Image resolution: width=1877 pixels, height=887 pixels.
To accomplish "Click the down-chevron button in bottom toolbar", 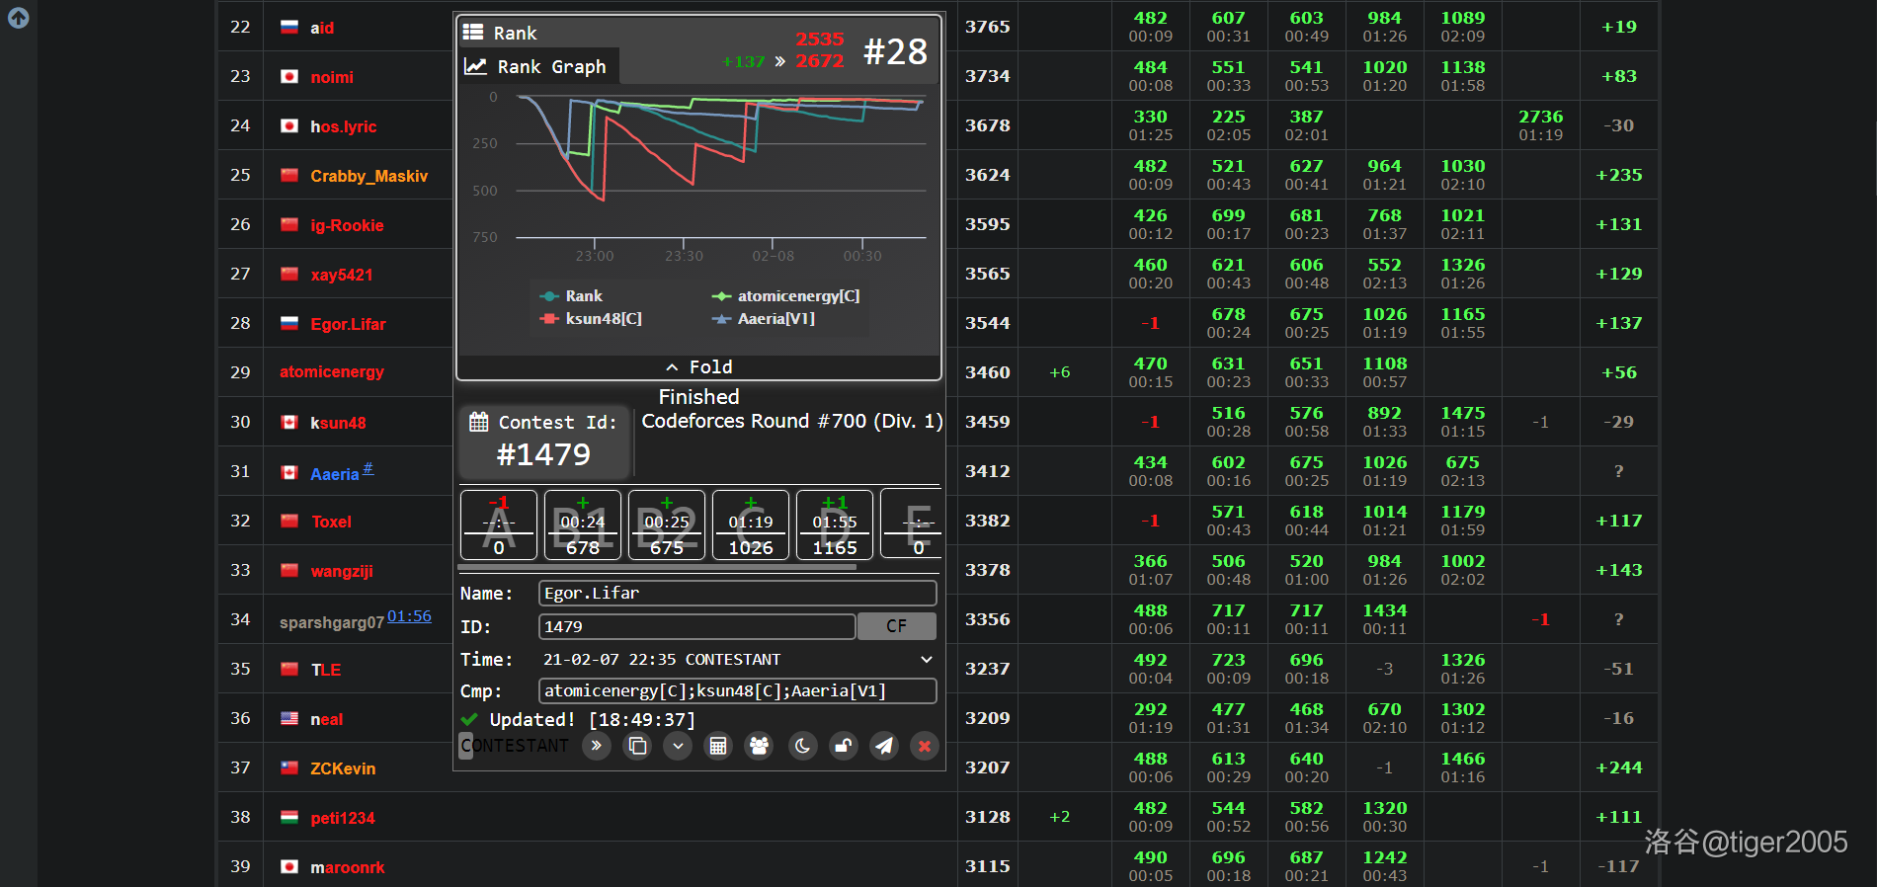I will click(x=678, y=746).
